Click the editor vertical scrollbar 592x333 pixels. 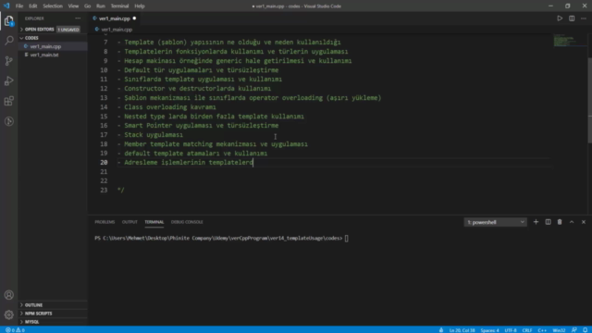tap(590, 100)
